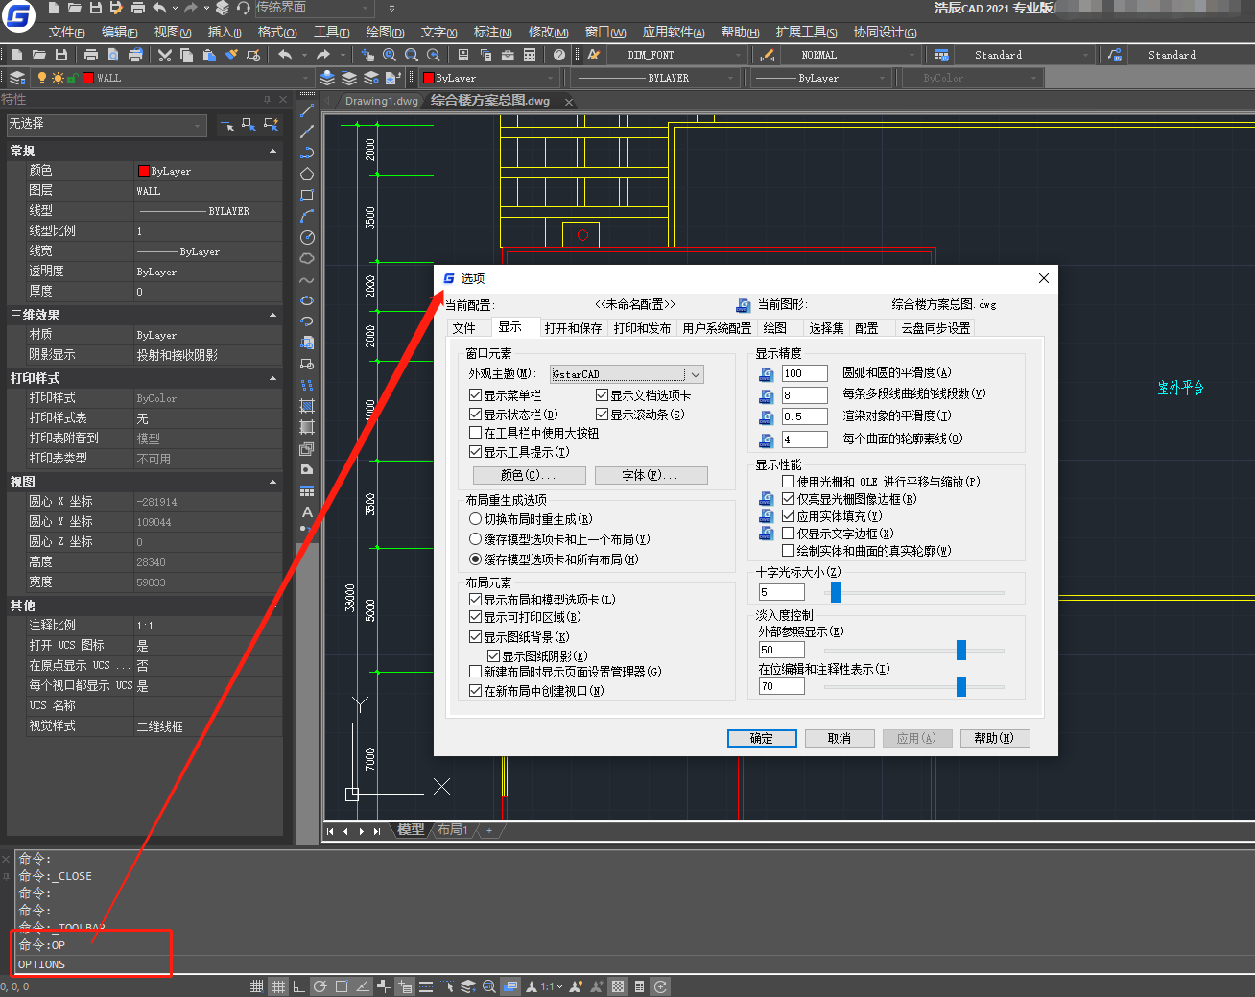Select the Rectangle drawing tool
Screen dimensions: 1255x997
307,196
